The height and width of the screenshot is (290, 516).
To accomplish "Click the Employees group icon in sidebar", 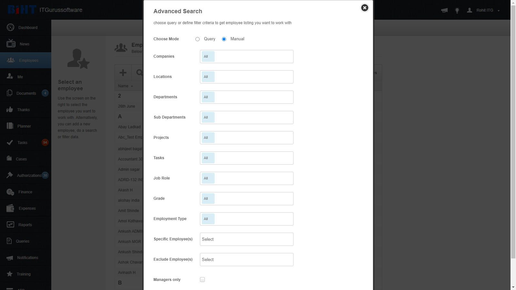I will pos(11,60).
